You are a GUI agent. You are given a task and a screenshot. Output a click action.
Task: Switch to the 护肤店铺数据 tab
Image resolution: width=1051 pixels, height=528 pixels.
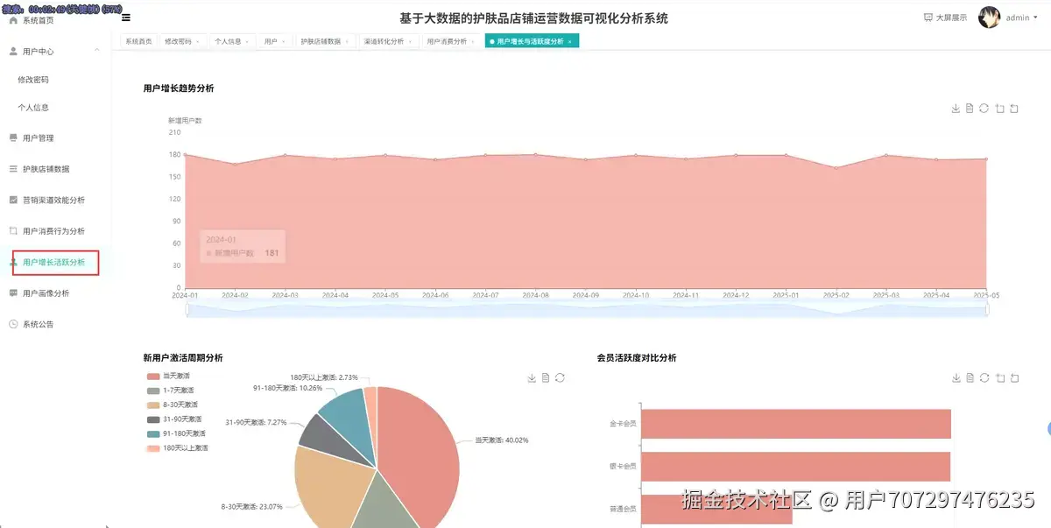326,41
